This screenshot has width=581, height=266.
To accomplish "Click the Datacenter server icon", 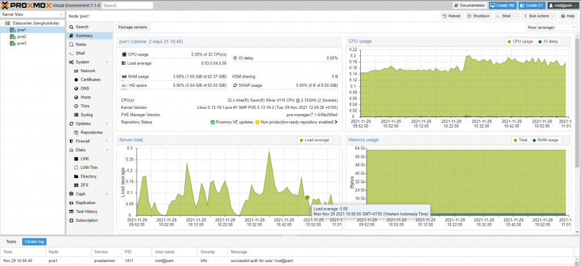I will 7,23.
